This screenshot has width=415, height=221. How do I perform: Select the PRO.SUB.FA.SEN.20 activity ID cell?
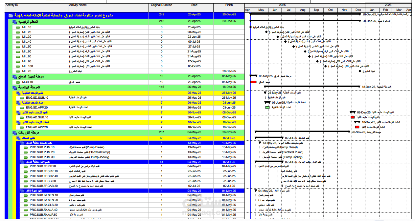44,200
